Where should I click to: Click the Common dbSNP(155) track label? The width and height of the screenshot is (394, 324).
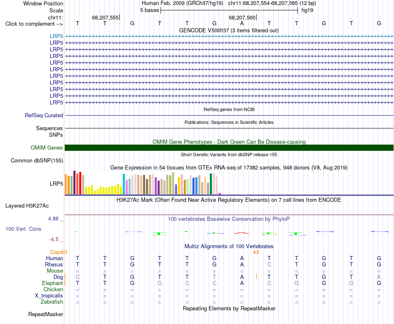tap(37, 161)
